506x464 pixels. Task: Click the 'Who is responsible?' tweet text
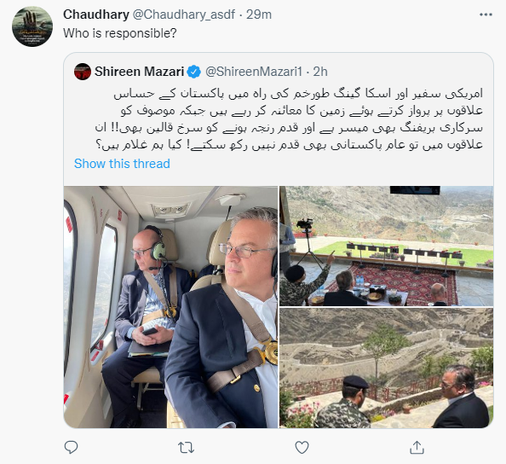[x=120, y=33]
